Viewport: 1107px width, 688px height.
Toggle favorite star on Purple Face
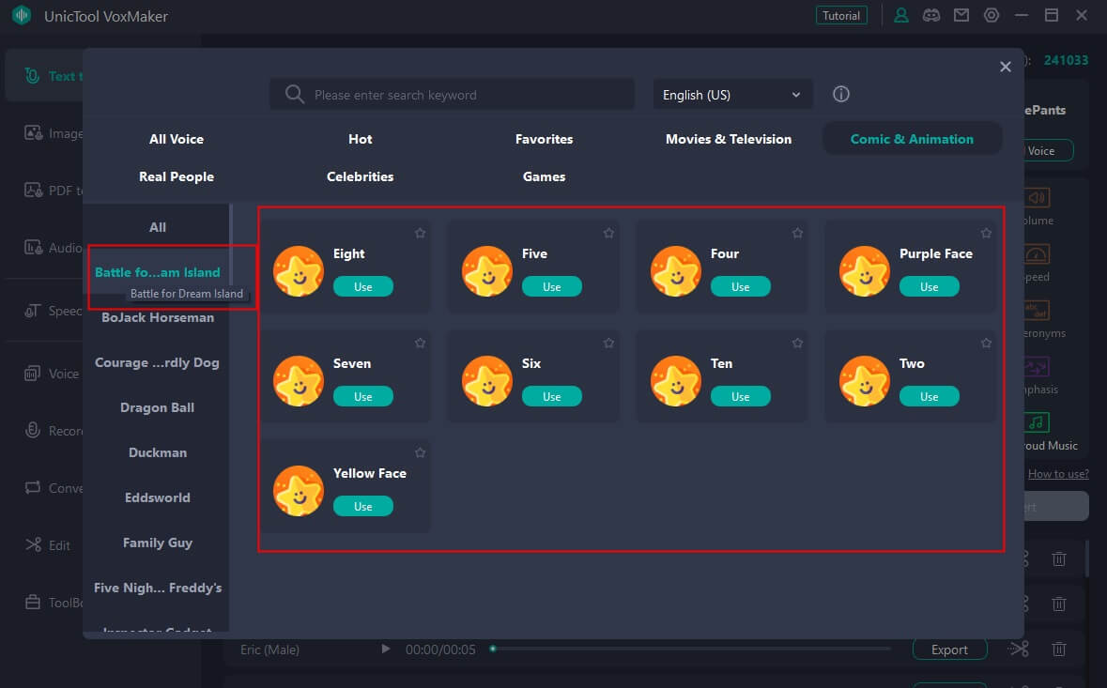[x=986, y=233]
